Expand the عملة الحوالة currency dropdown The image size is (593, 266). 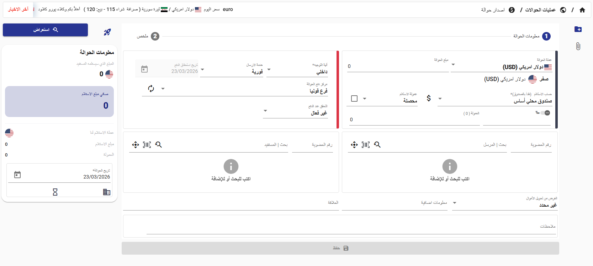coord(453,65)
